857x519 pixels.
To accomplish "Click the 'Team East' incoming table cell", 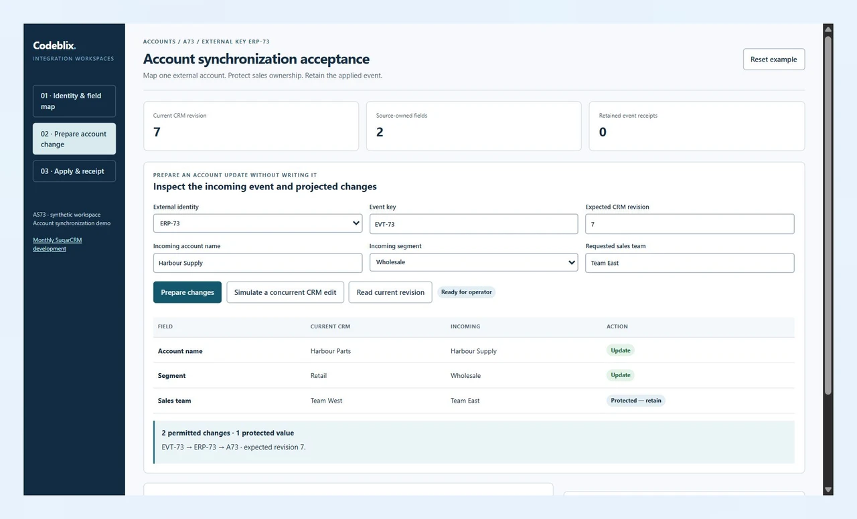I will coord(465,401).
